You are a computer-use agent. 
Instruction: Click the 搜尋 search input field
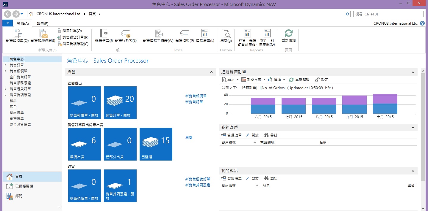[388, 14]
